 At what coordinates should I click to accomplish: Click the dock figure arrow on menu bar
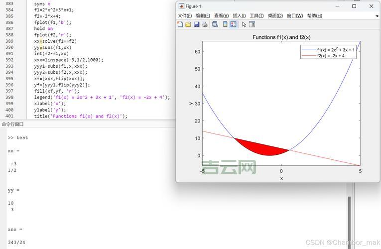pos(377,15)
